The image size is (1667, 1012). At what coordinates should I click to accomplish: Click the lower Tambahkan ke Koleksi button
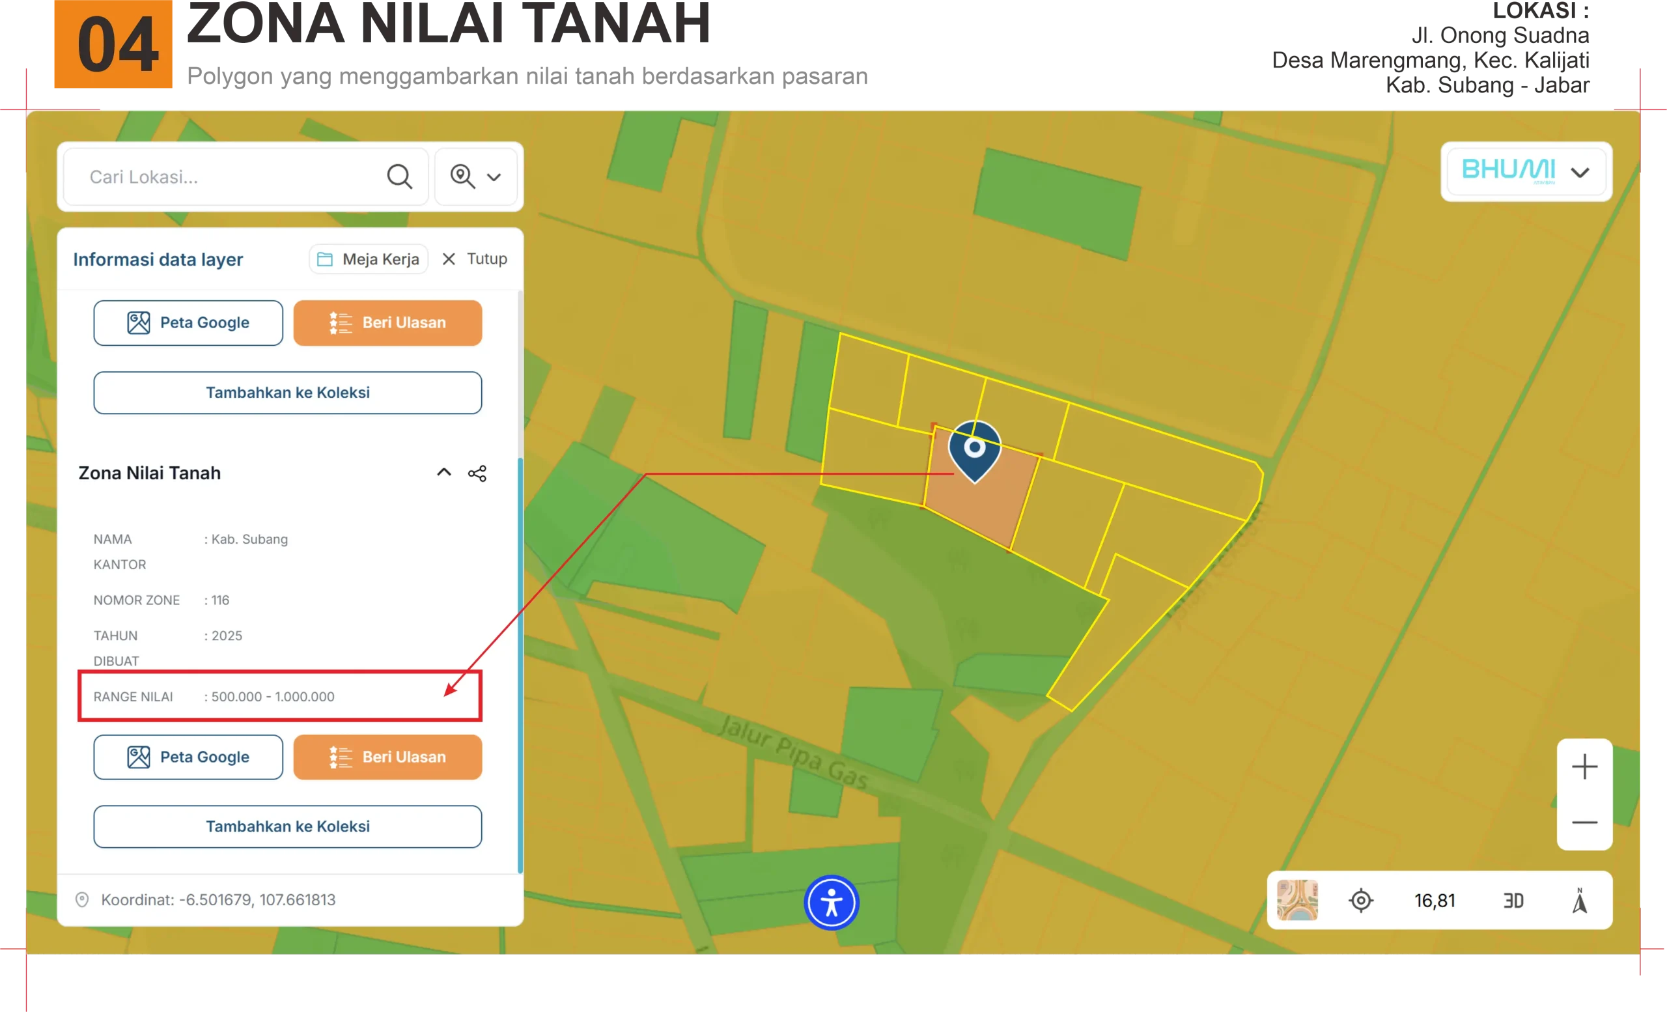pos(288,826)
